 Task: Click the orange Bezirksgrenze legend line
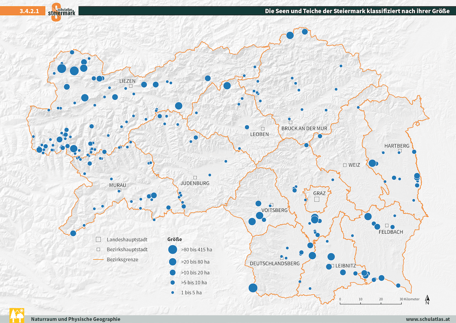98,260
